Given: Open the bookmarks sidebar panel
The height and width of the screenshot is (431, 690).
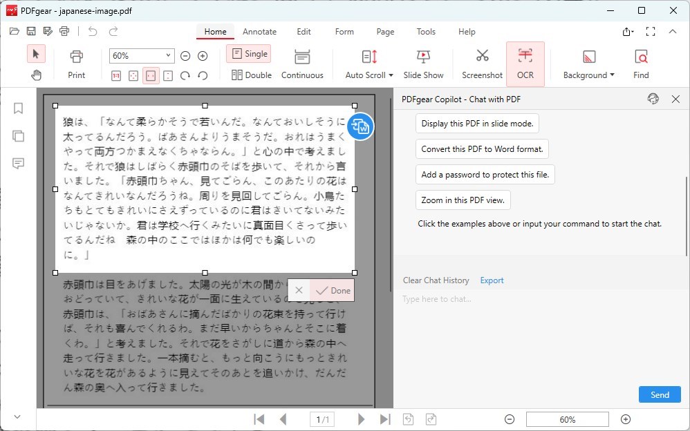Looking at the screenshot, I should (18, 108).
